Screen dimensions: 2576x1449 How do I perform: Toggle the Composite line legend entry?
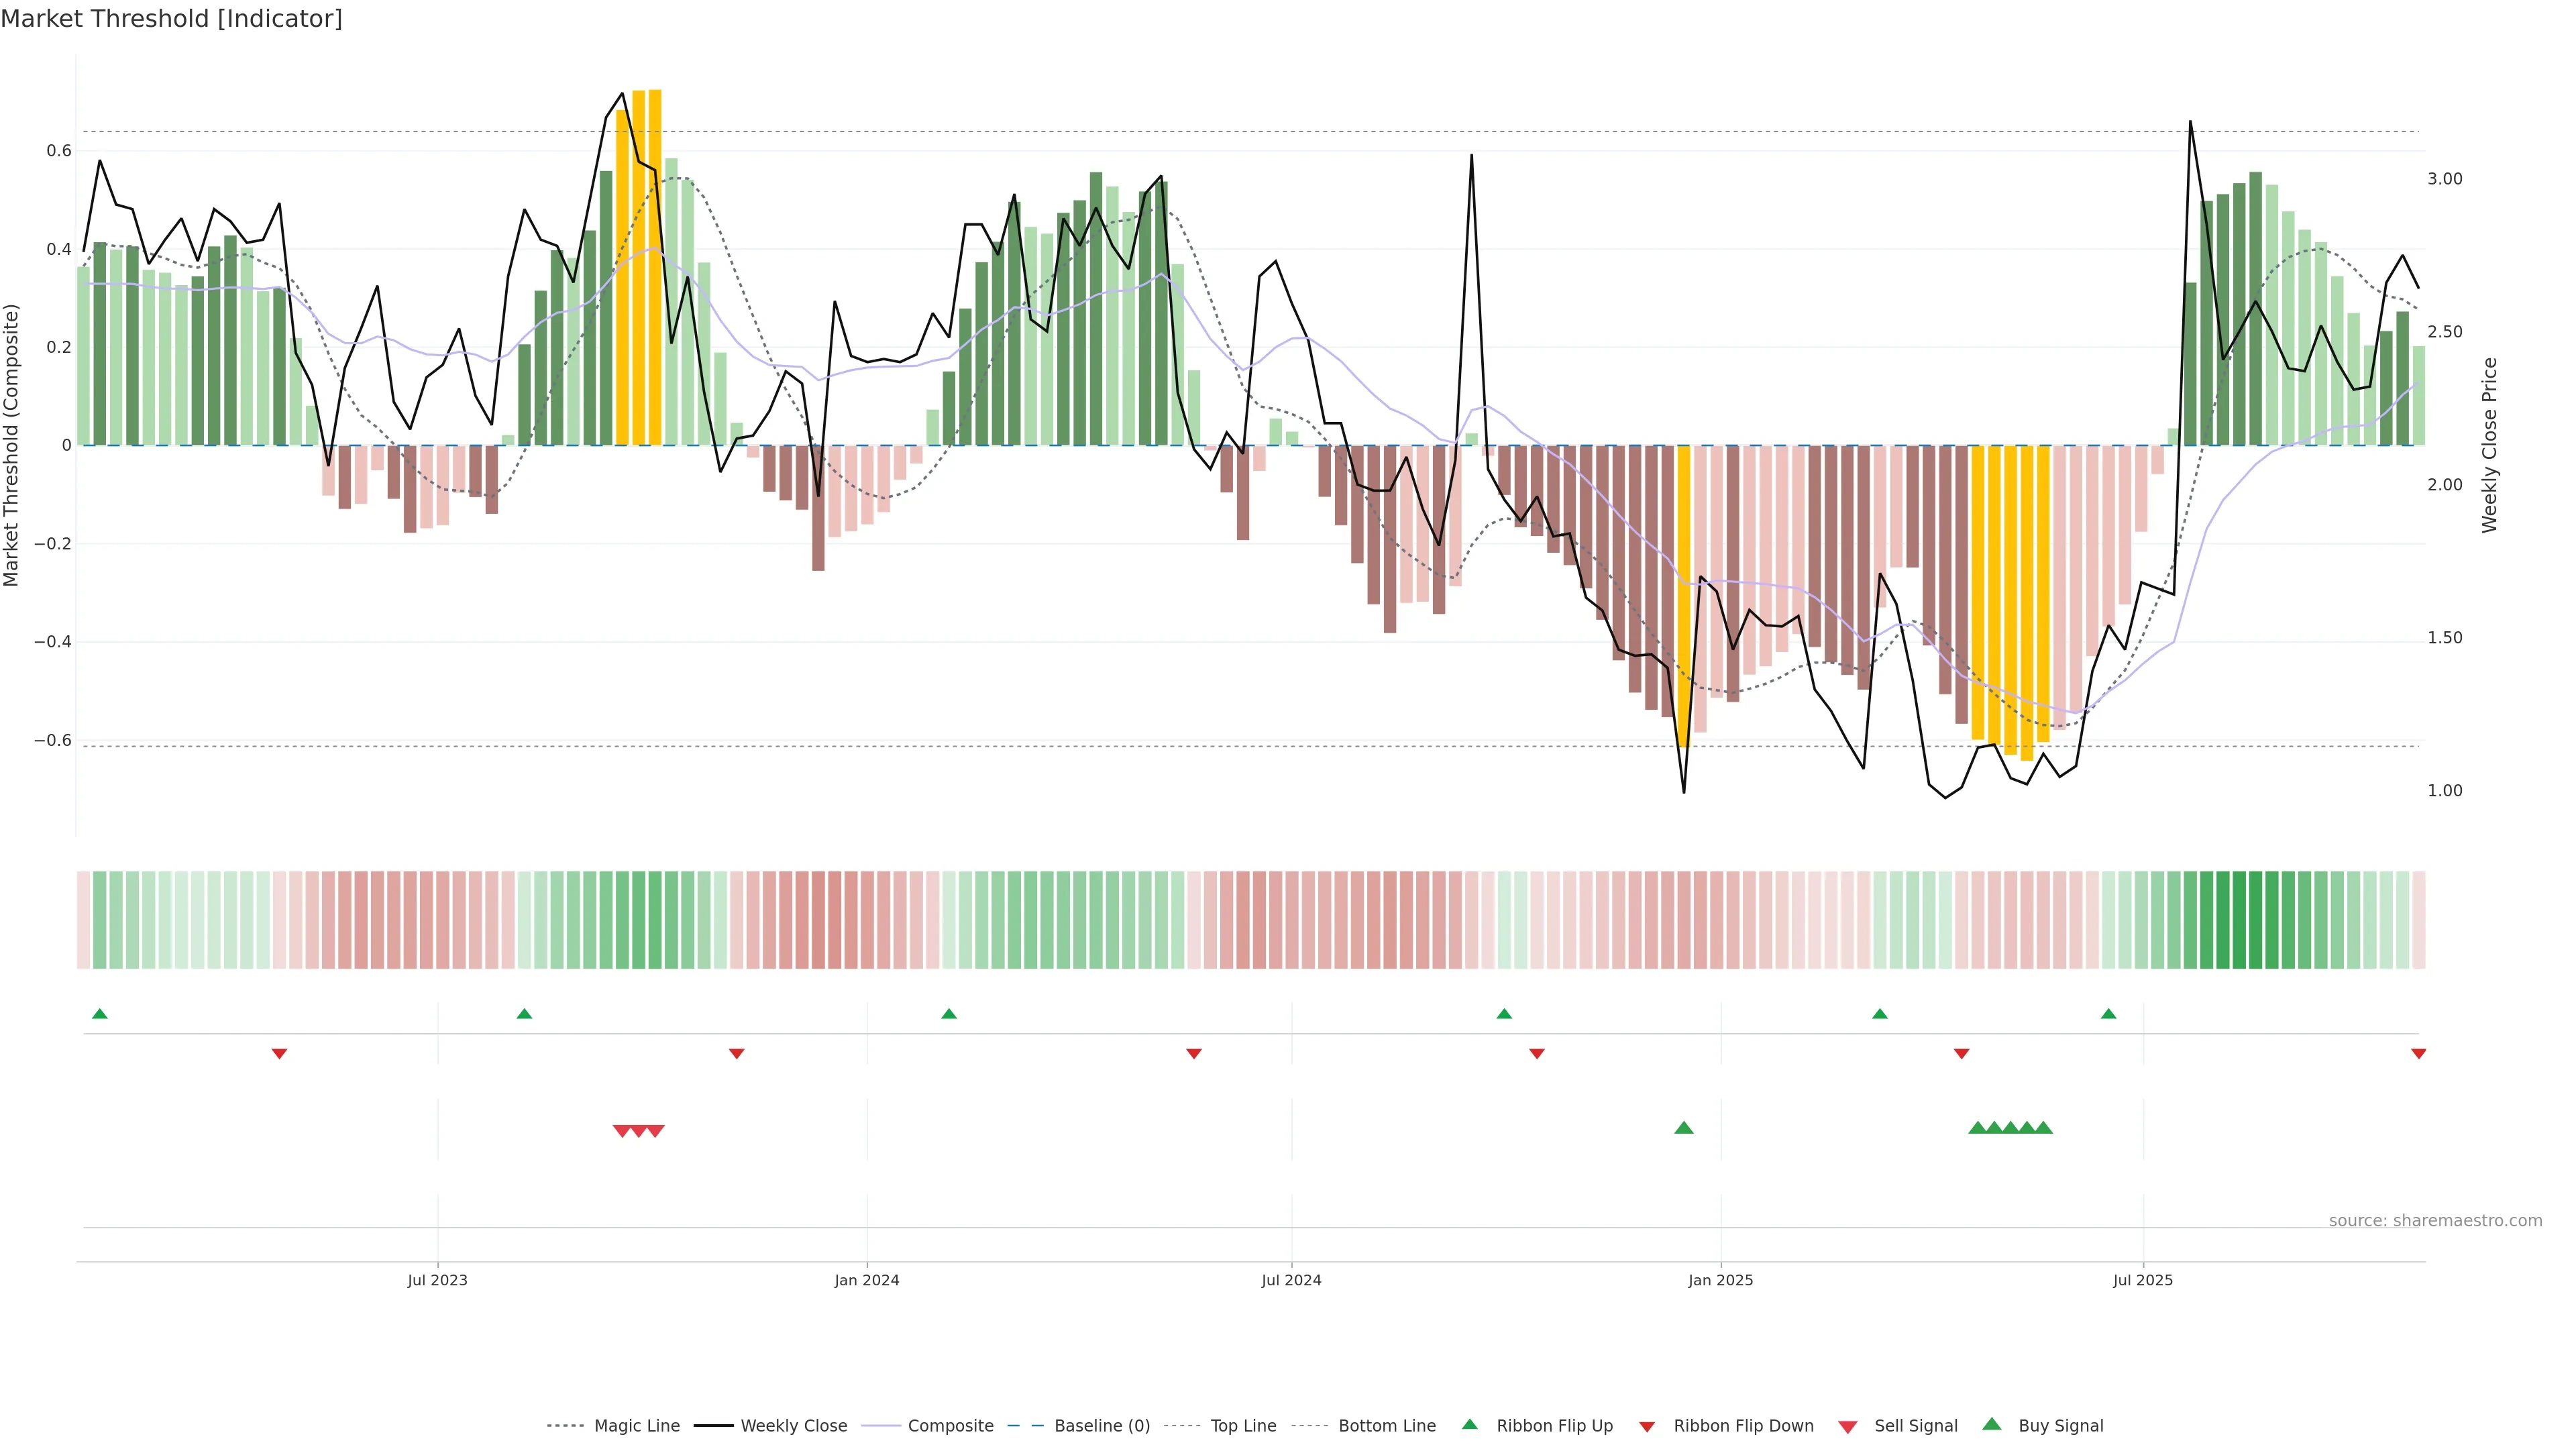point(950,1426)
